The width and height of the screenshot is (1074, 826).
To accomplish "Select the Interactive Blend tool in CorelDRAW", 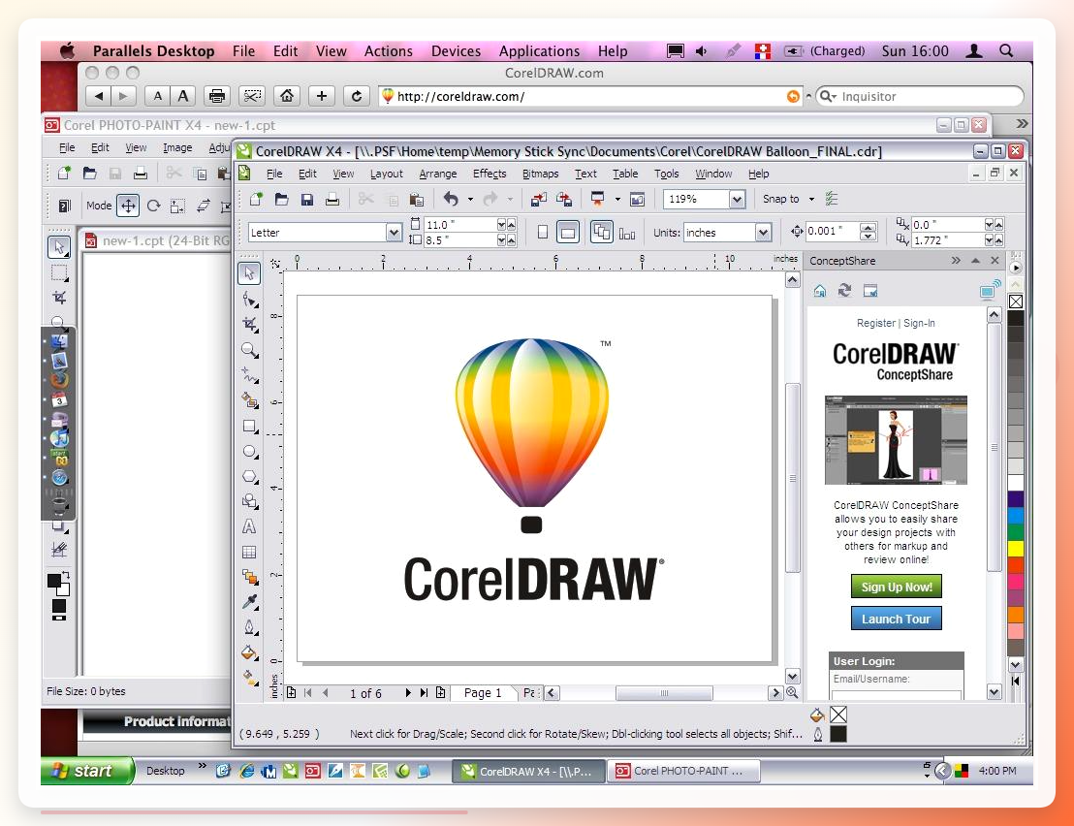I will (x=249, y=577).
